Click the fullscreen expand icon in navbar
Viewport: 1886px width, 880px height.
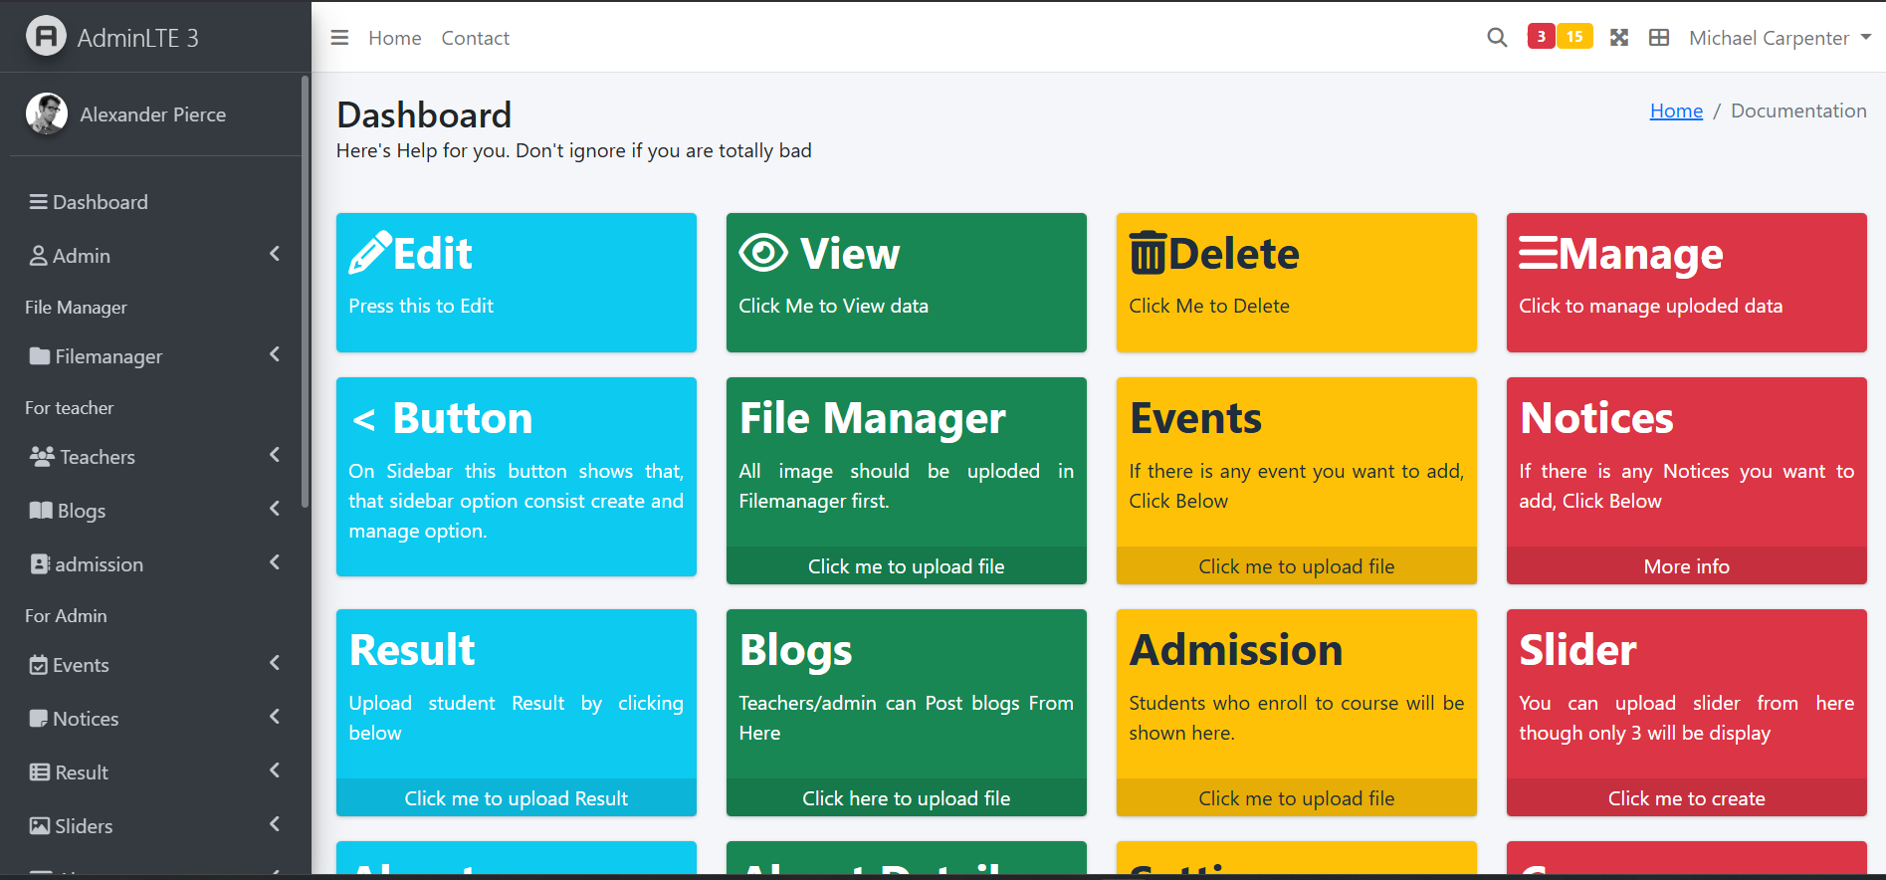pyautogui.click(x=1619, y=38)
